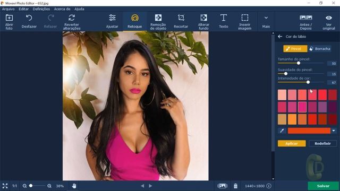Viewport: 340px width, 191px height.
Task: Select the Pincel brush mode
Action: (x=295, y=49)
